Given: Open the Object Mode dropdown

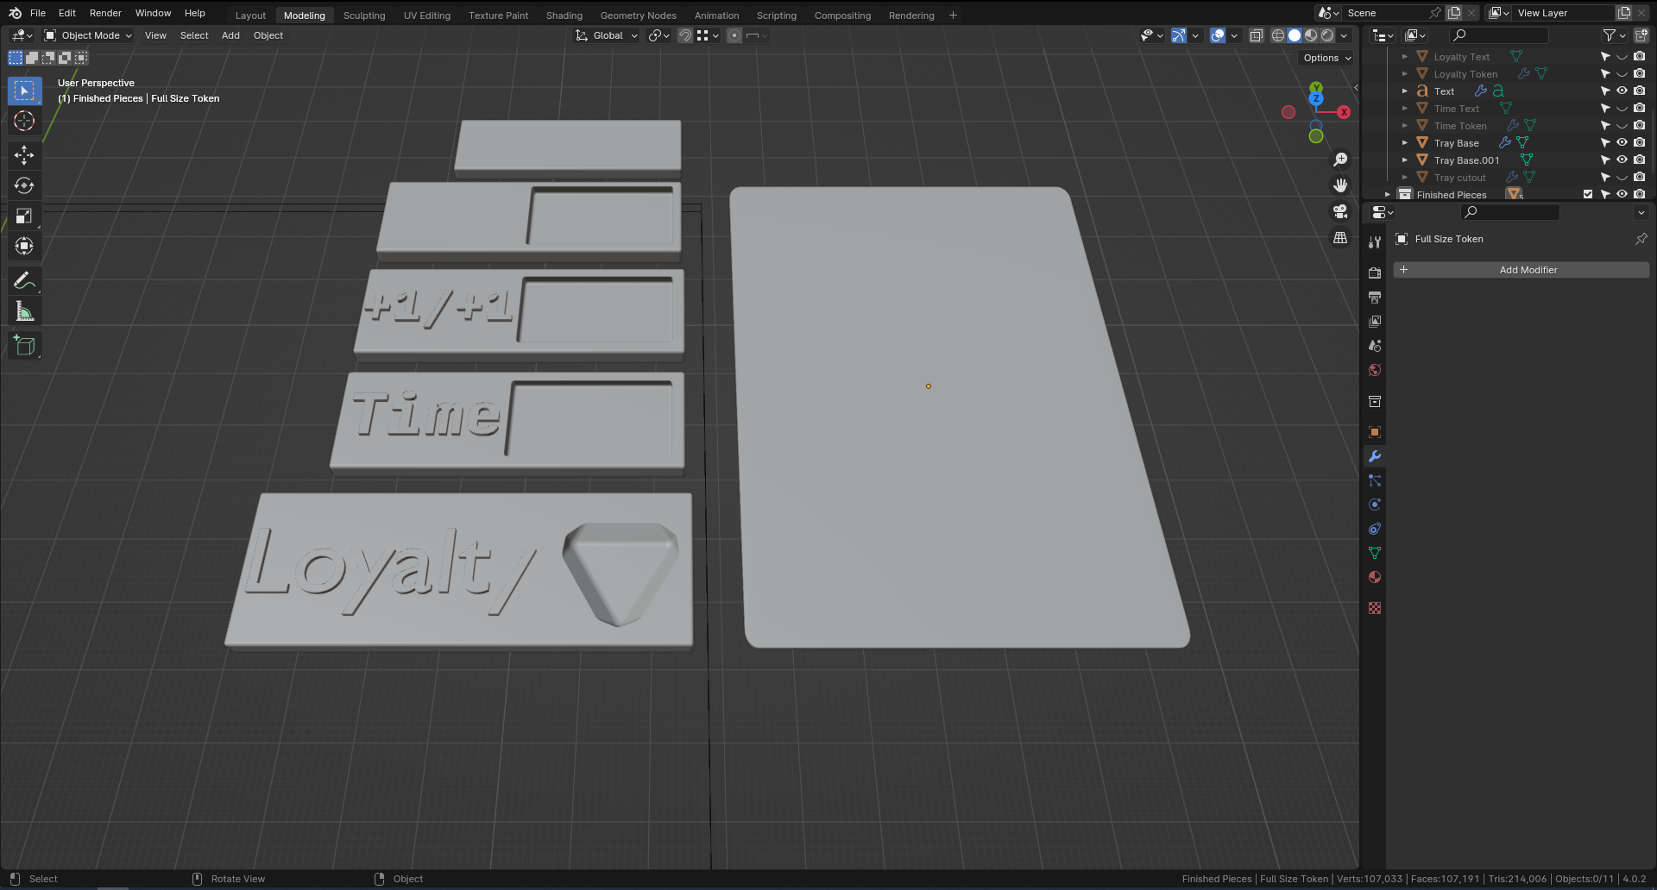Looking at the screenshot, I should pos(86,35).
